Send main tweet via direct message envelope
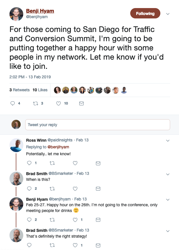This screenshot has height=250, width=179. [81, 103]
